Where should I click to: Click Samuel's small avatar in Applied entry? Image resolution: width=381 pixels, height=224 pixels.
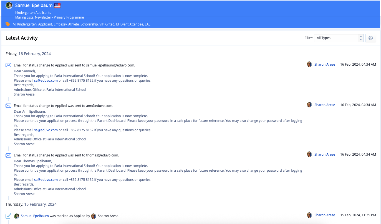[x=17, y=216]
